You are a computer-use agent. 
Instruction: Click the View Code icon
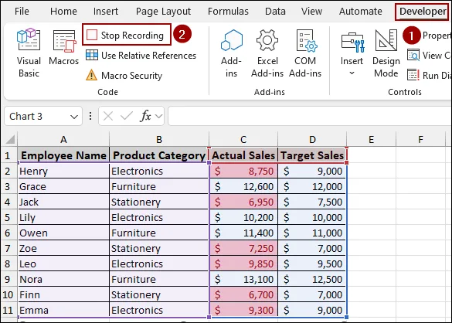point(413,55)
